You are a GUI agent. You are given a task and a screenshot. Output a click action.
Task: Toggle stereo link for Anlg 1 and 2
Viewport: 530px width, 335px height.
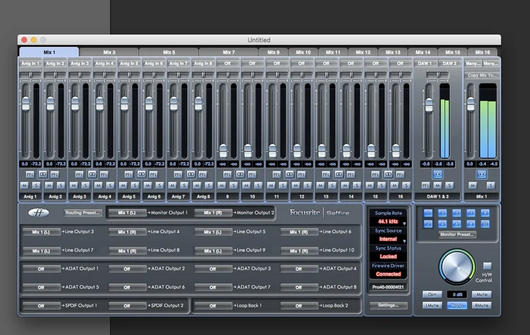[x=43, y=174]
